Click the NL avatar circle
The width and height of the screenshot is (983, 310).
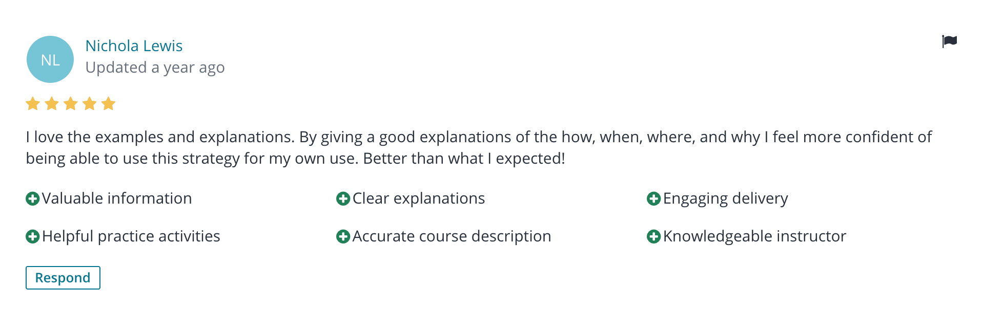[x=50, y=59]
